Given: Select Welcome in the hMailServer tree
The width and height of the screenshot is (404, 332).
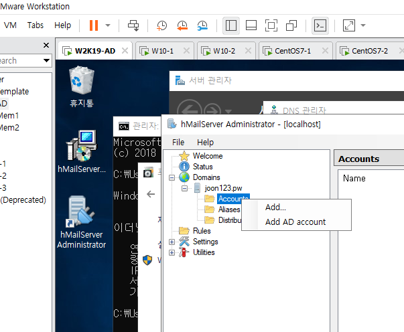Looking at the screenshot, I should coord(208,156).
